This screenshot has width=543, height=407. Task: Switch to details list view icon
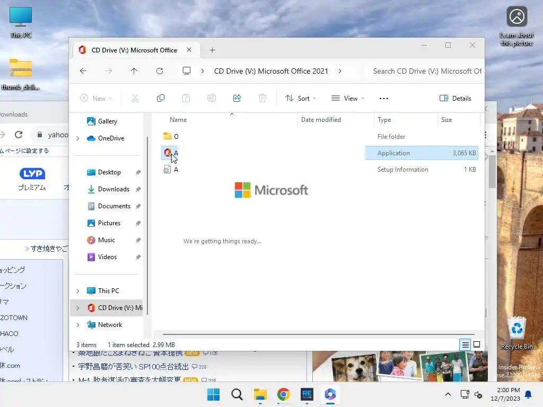point(466,344)
